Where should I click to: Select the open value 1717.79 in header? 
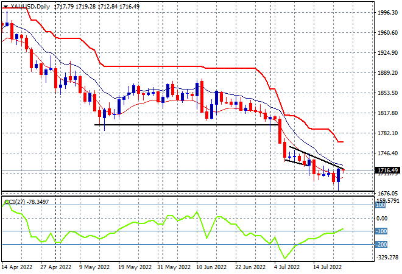point(64,7)
